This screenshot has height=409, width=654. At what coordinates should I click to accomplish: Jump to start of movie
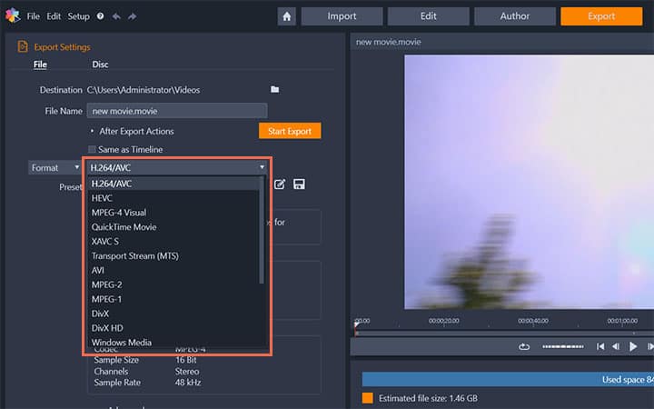click(x=600, y=346)
